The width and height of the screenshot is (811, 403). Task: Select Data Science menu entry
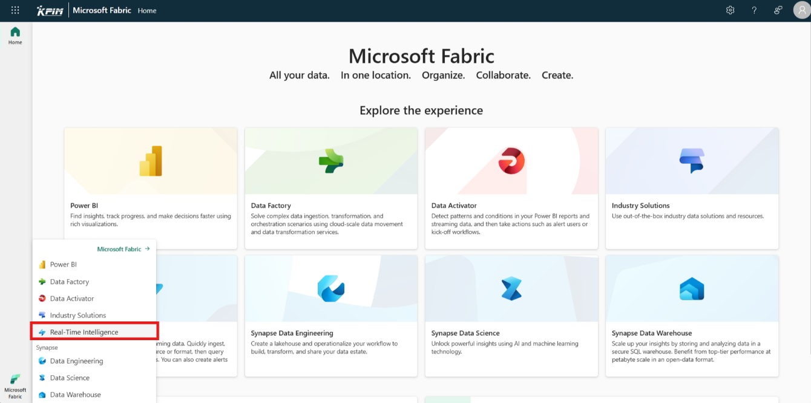point(94,378)
